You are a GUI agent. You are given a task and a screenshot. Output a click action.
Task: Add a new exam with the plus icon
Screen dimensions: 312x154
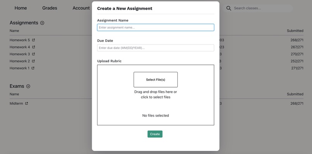coord(28,86)
